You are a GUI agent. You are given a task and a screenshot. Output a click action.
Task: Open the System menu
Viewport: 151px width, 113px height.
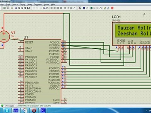46,4
